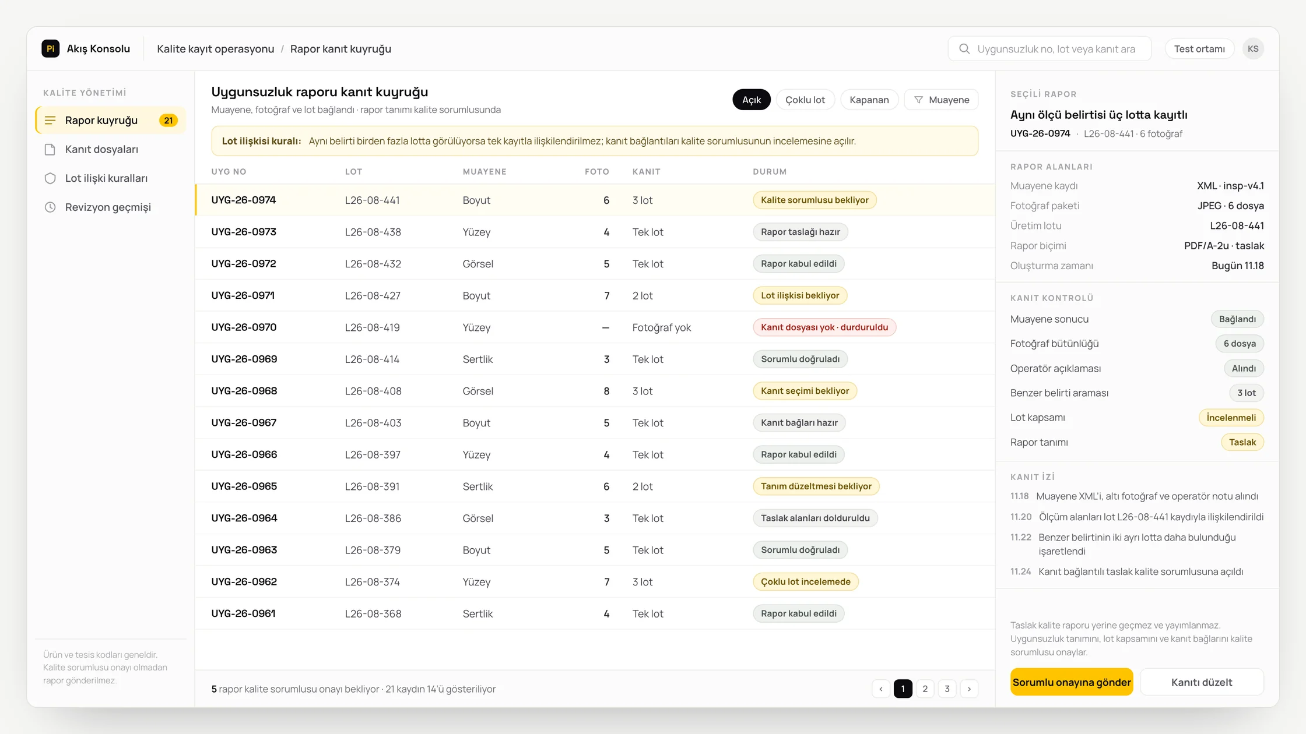
Task: Sort by KANIT column header
Action: (x=647, y=172)
